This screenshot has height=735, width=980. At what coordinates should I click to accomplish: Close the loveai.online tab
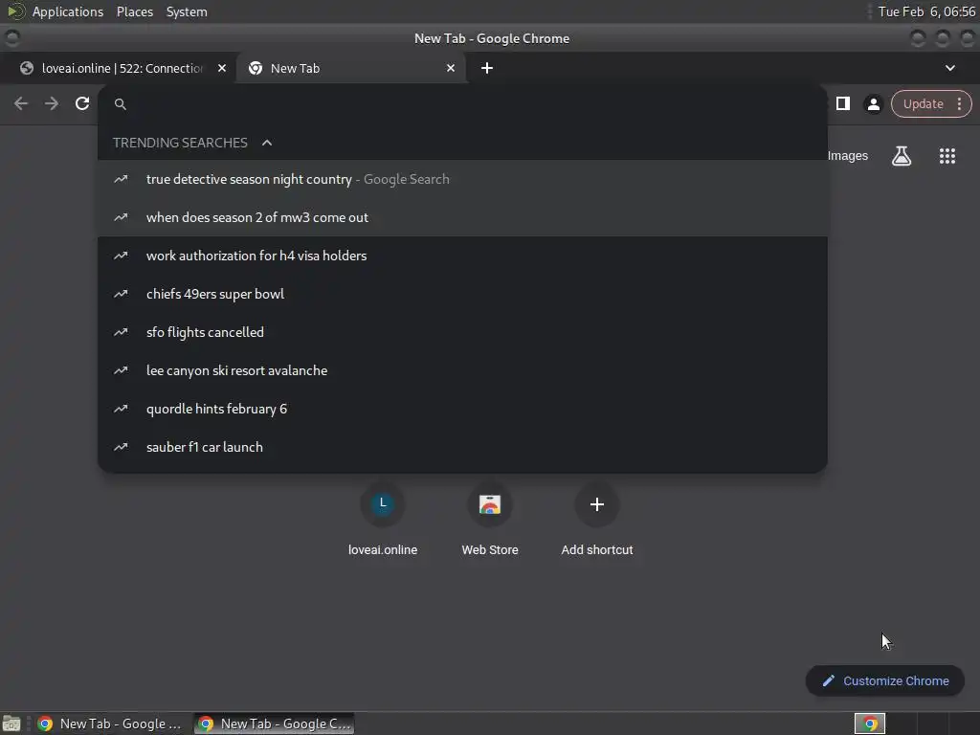click(x=222, y=68)
